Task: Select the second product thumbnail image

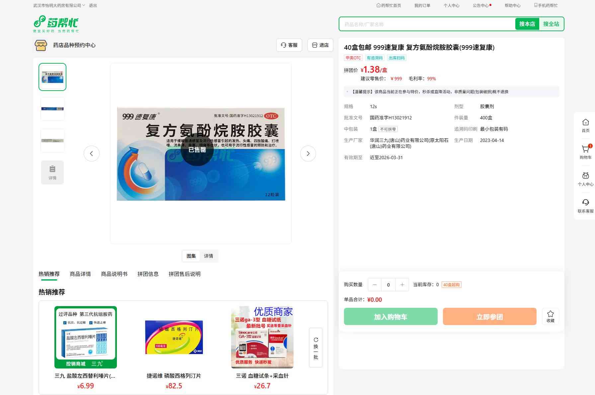Action: pos(52,109)
